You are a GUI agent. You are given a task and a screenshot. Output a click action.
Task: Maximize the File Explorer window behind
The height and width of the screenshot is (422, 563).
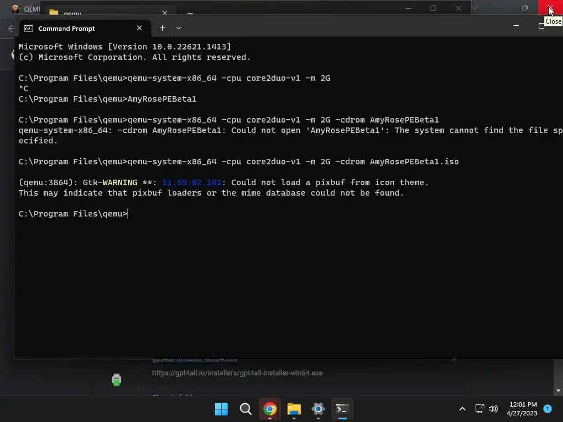(x=433, y=8)
